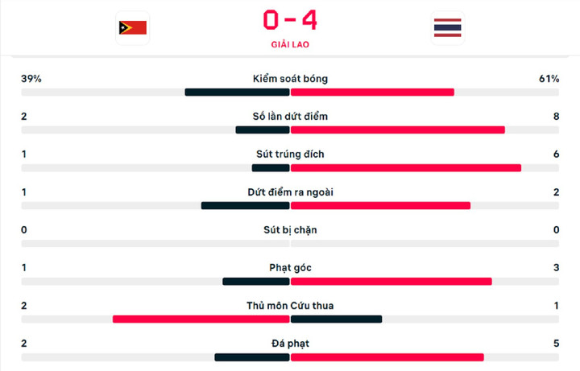Click the dark 39% possession bar
Screen dimensions: 580x371
click(237, 92)
